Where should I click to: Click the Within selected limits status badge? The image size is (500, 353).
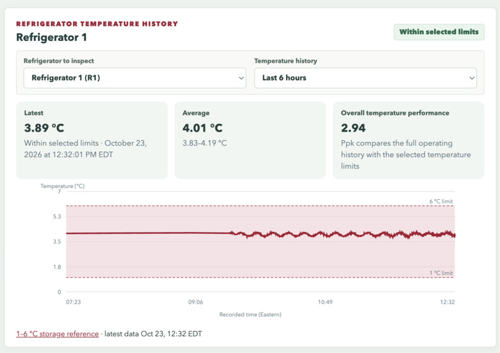click(x=439, y=32)
